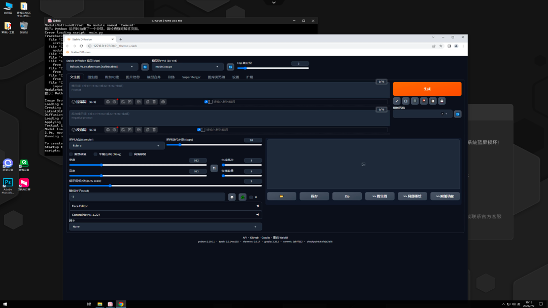Viewport: 548px width, 308px height.
Task: Click into the Prompt text area
Action: pyautogui.click(x=229, y=90)
